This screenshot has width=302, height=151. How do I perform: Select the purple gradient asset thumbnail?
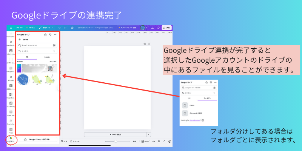tap(19, 68)
